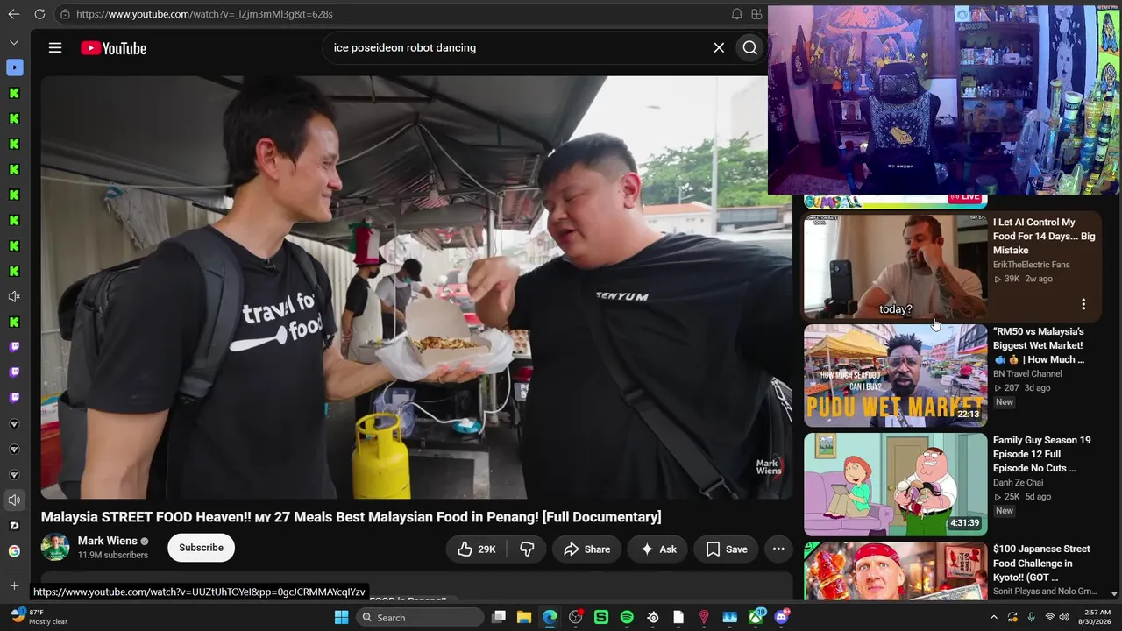This screenshot has width=1122, height=631.
Task: Reload the page with the refresh icon
Action: pos(39,14)
